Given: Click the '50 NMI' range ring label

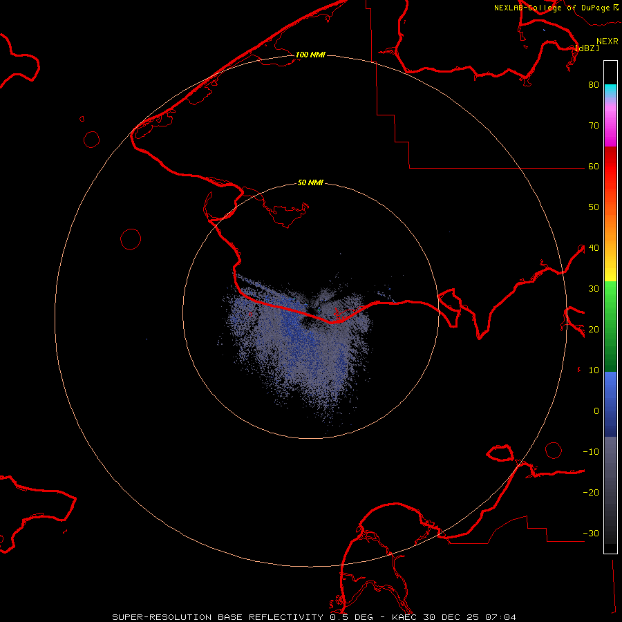Looking at the screenshot, I should [310, 183].
